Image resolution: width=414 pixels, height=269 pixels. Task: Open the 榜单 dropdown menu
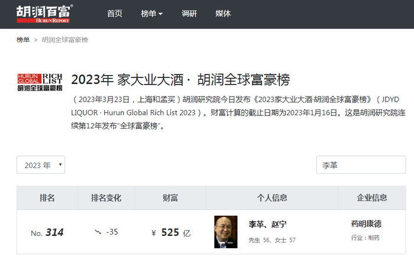tap(152, 14)
